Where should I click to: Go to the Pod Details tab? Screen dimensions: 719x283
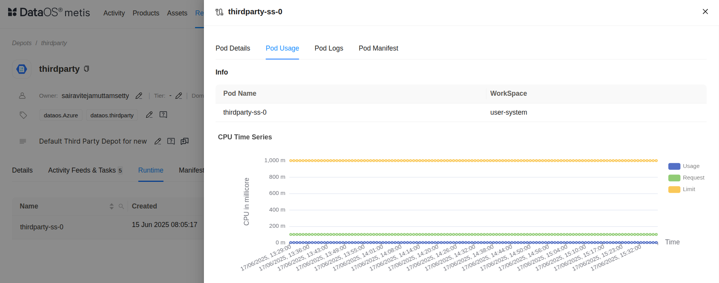point(233,48)
